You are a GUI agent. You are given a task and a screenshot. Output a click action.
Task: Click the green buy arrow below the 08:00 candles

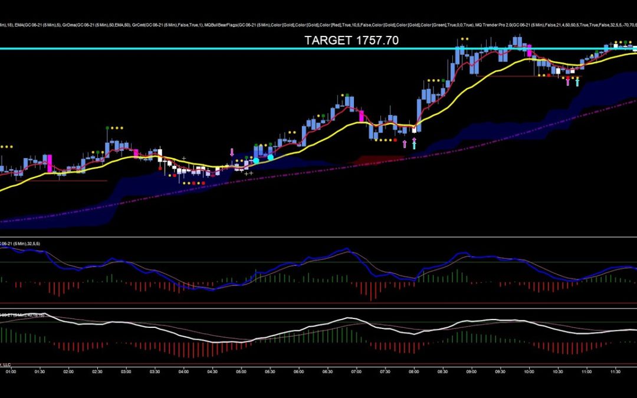pos(414,143)
